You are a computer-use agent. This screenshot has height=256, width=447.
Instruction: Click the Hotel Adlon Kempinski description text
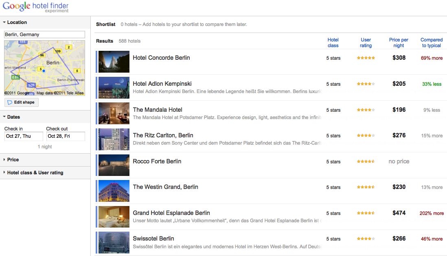(x=227, y=91)
